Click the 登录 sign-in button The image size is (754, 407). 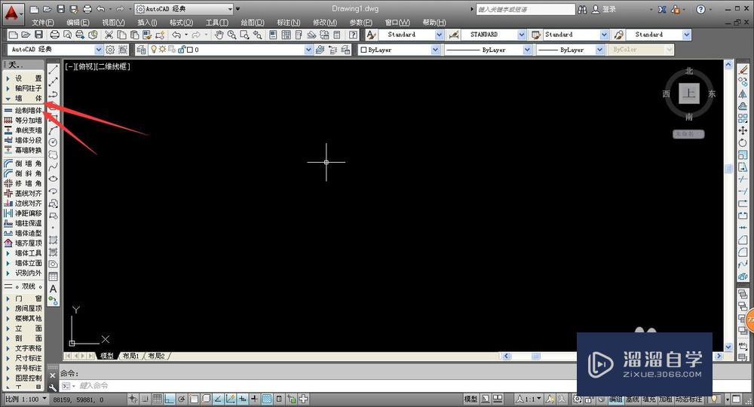603,9
